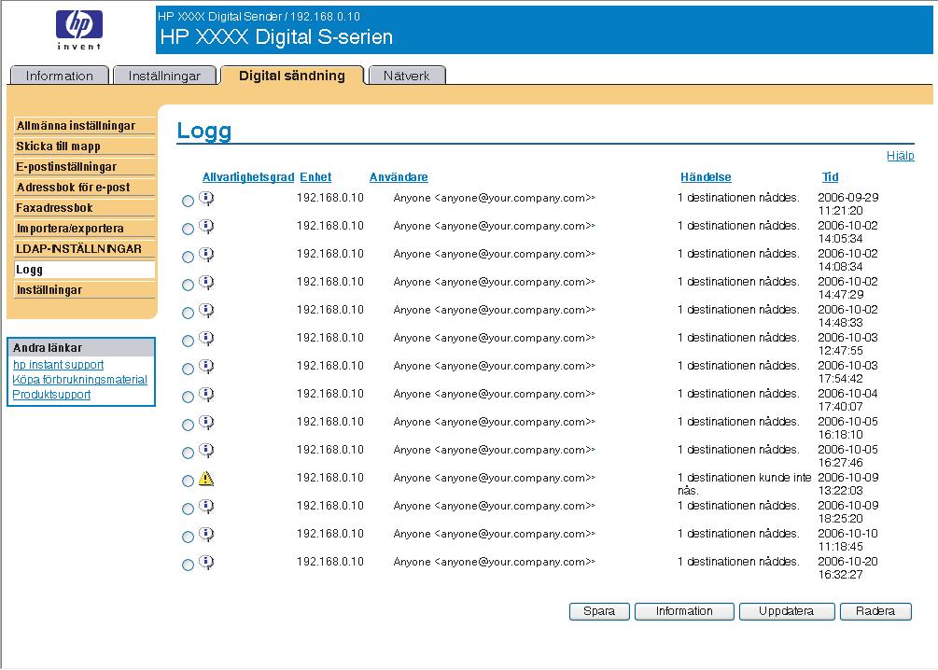Select radio button for 2006-10-02 14:48:33 entry
The height and width of the screenshot is (670, 938).
pos(188,313)
